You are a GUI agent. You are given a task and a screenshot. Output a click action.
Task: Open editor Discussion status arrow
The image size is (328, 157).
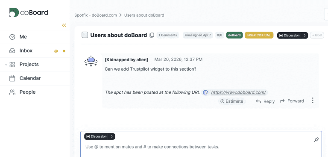pos(112,136)
